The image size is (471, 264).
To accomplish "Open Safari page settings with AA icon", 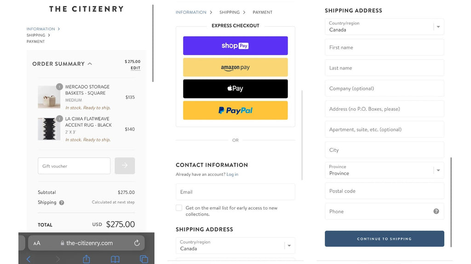I will tap(37, 243).
